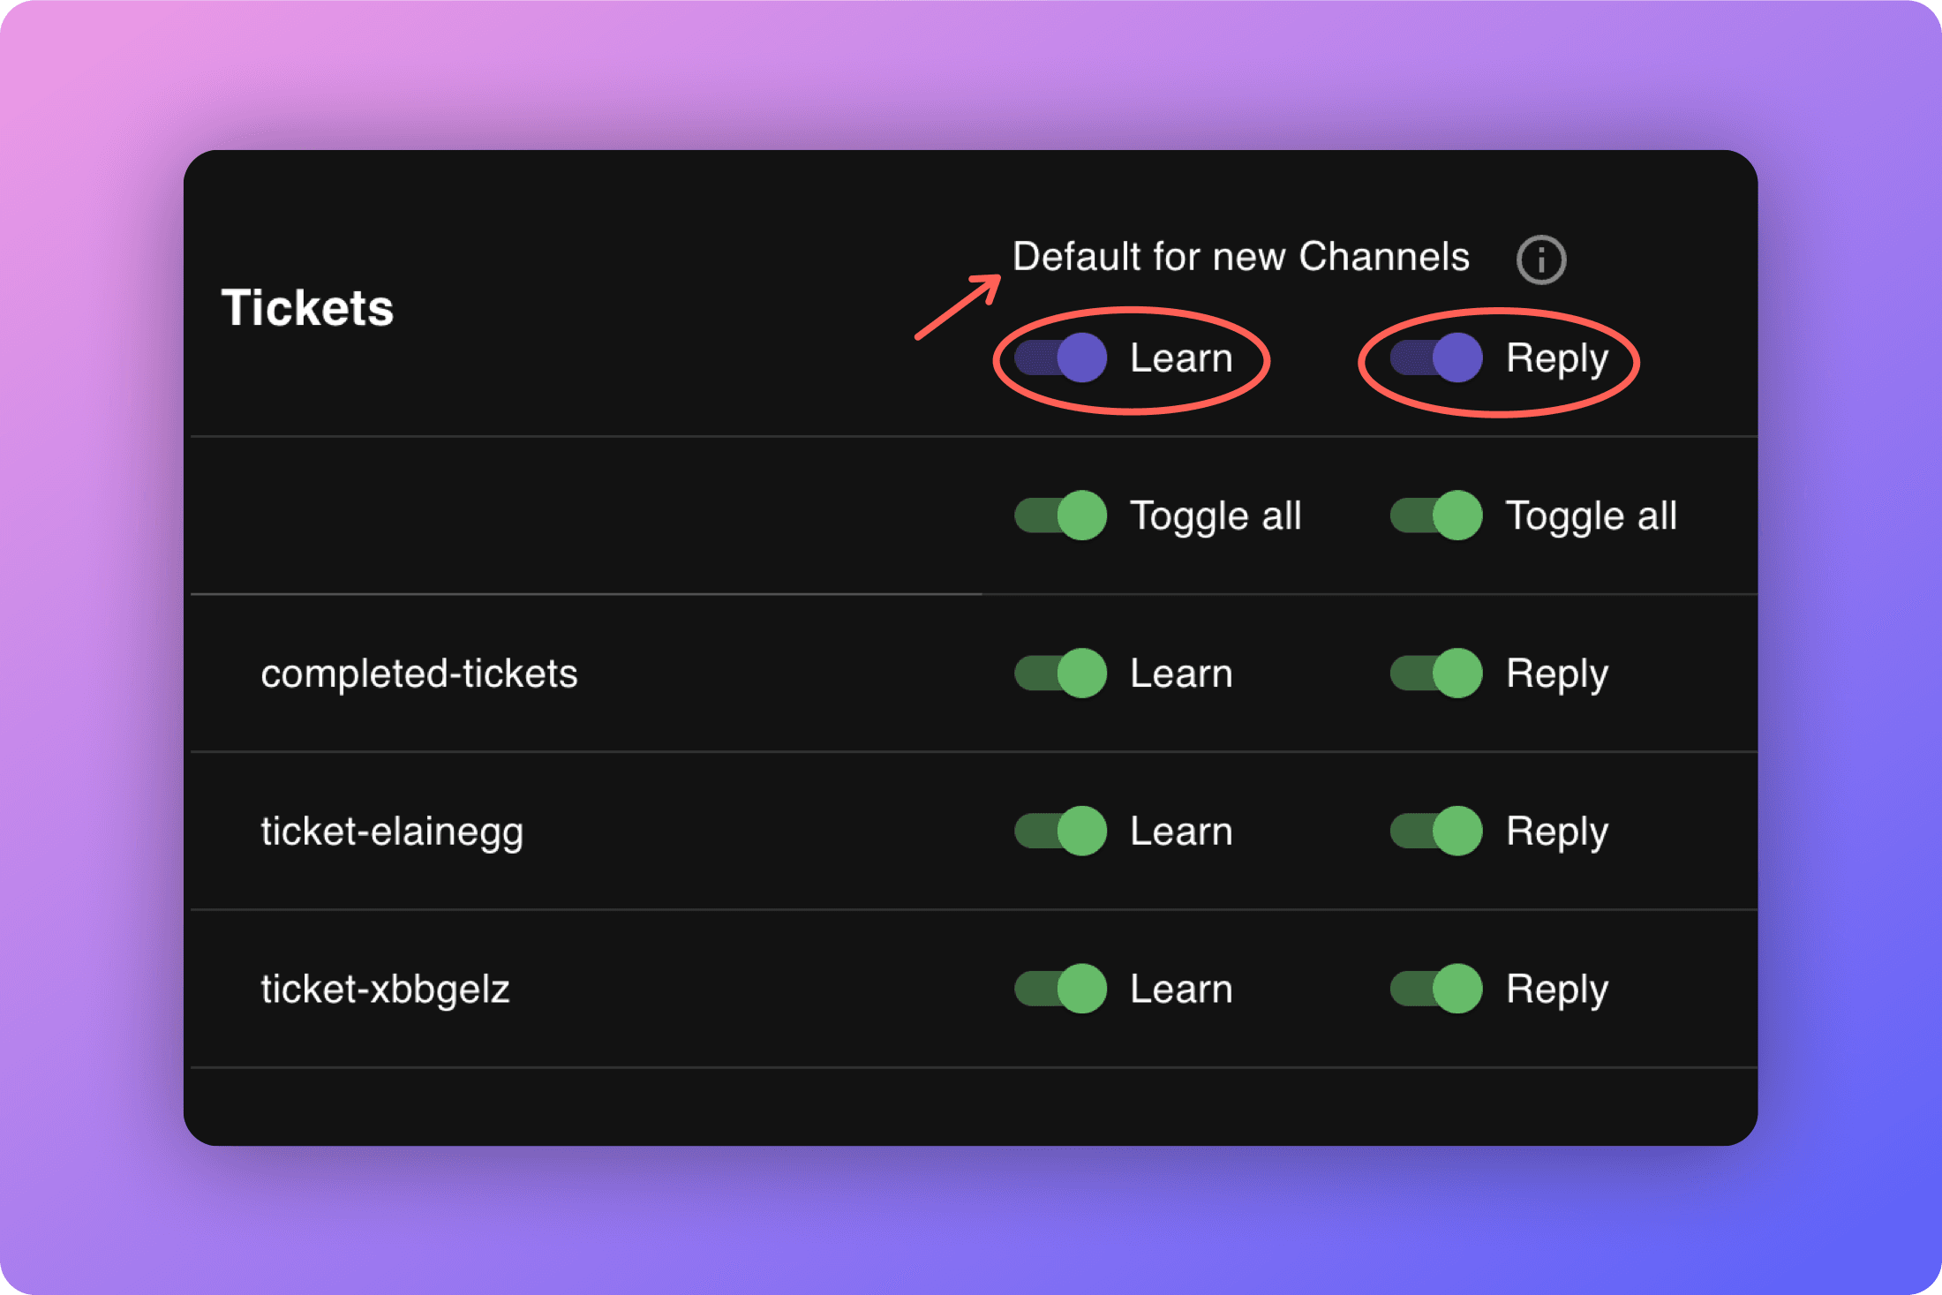Click the Toggle all label in the Learn column
The image size is (1942, 1295).
pos(1216,516)
